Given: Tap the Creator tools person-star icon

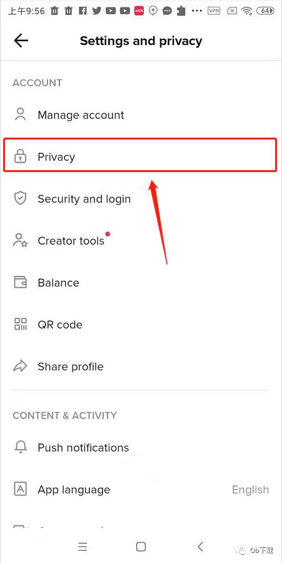Looking at the screenshot, I should click(x=21, y=241).
